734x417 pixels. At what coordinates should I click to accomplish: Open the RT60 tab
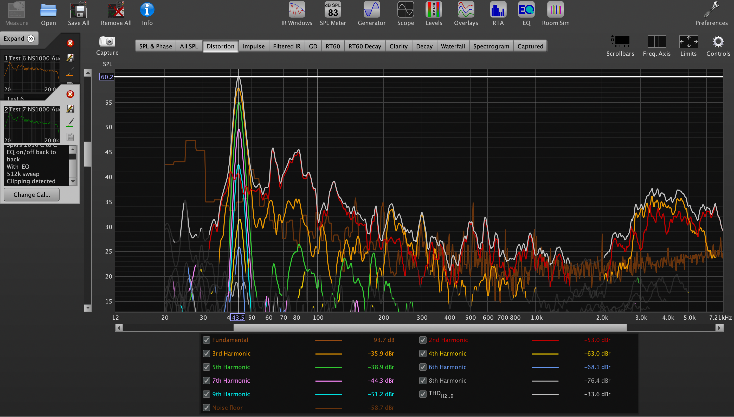(333, 46)
